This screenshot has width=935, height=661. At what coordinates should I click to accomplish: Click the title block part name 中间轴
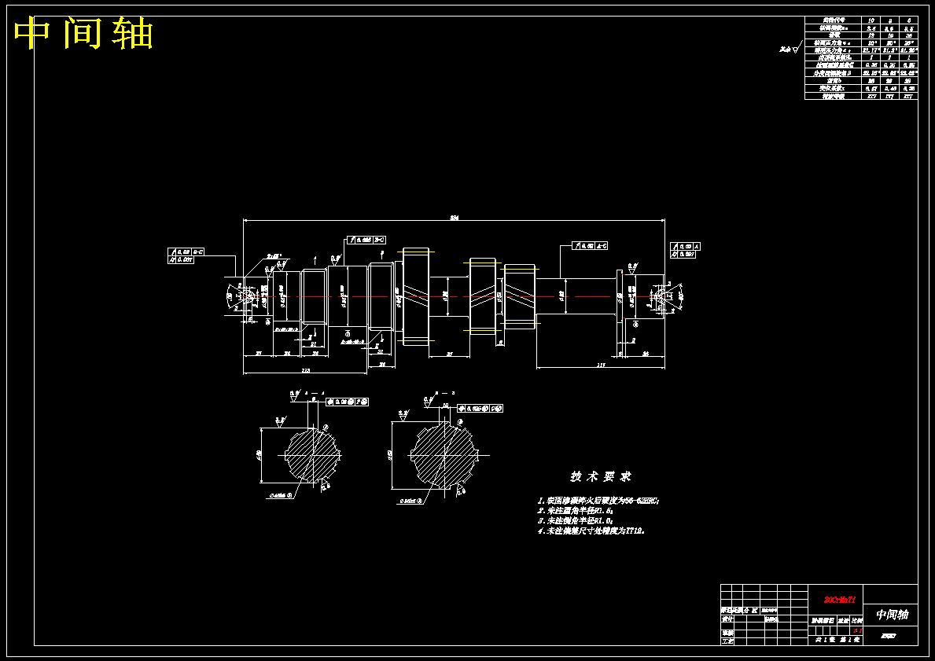892,614
